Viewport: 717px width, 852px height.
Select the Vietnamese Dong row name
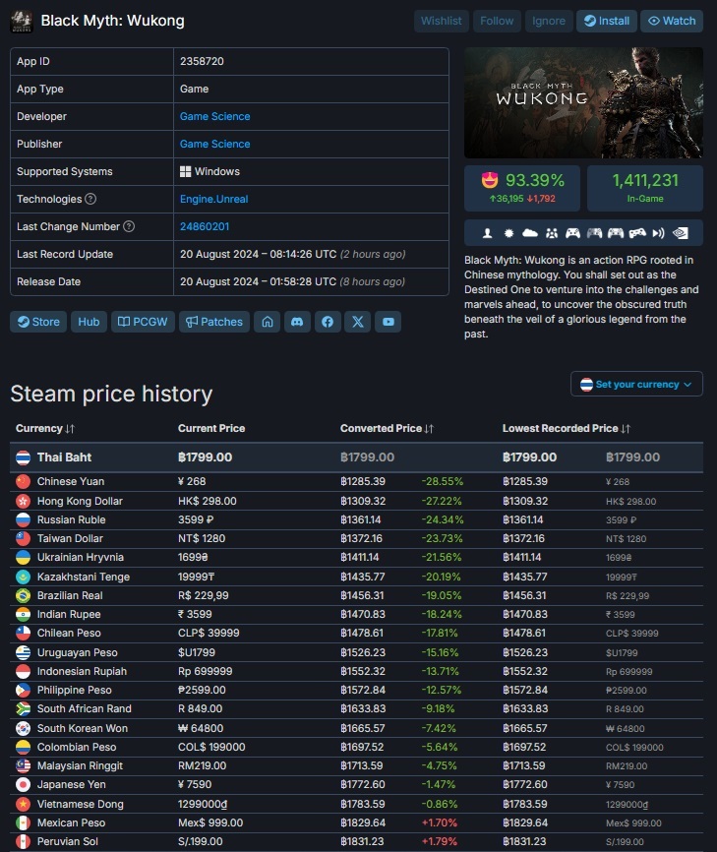[81, 804]
